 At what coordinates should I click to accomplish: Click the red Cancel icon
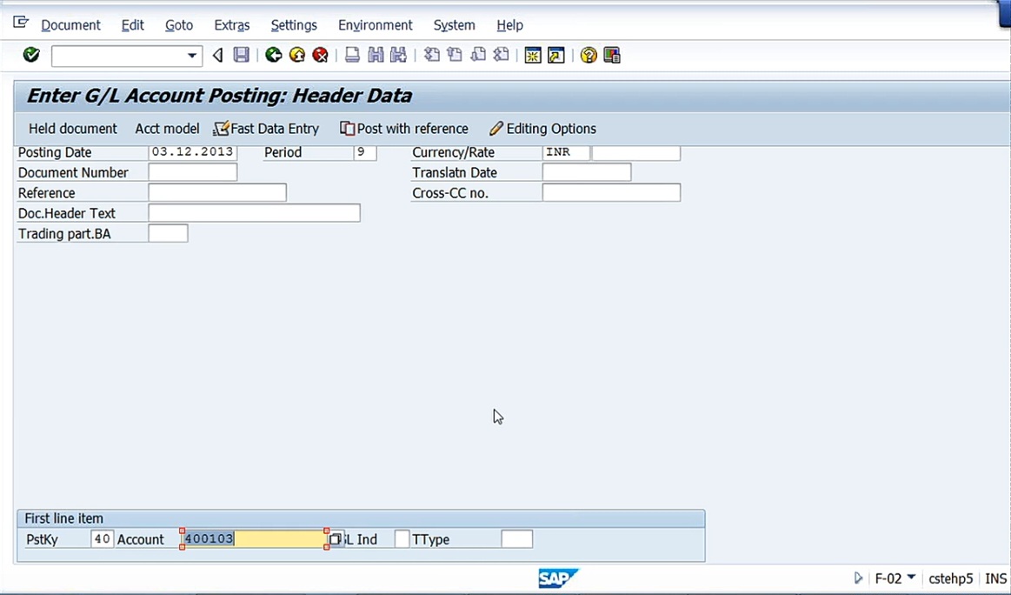pos(320,55)
